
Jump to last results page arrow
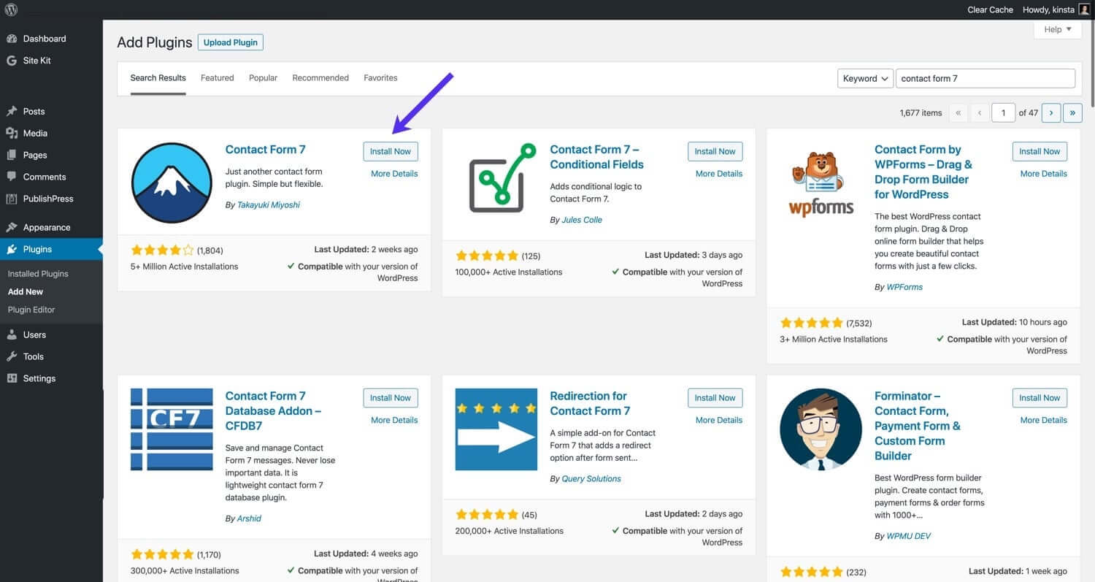pyautogui.click(x=1072, y=112)
